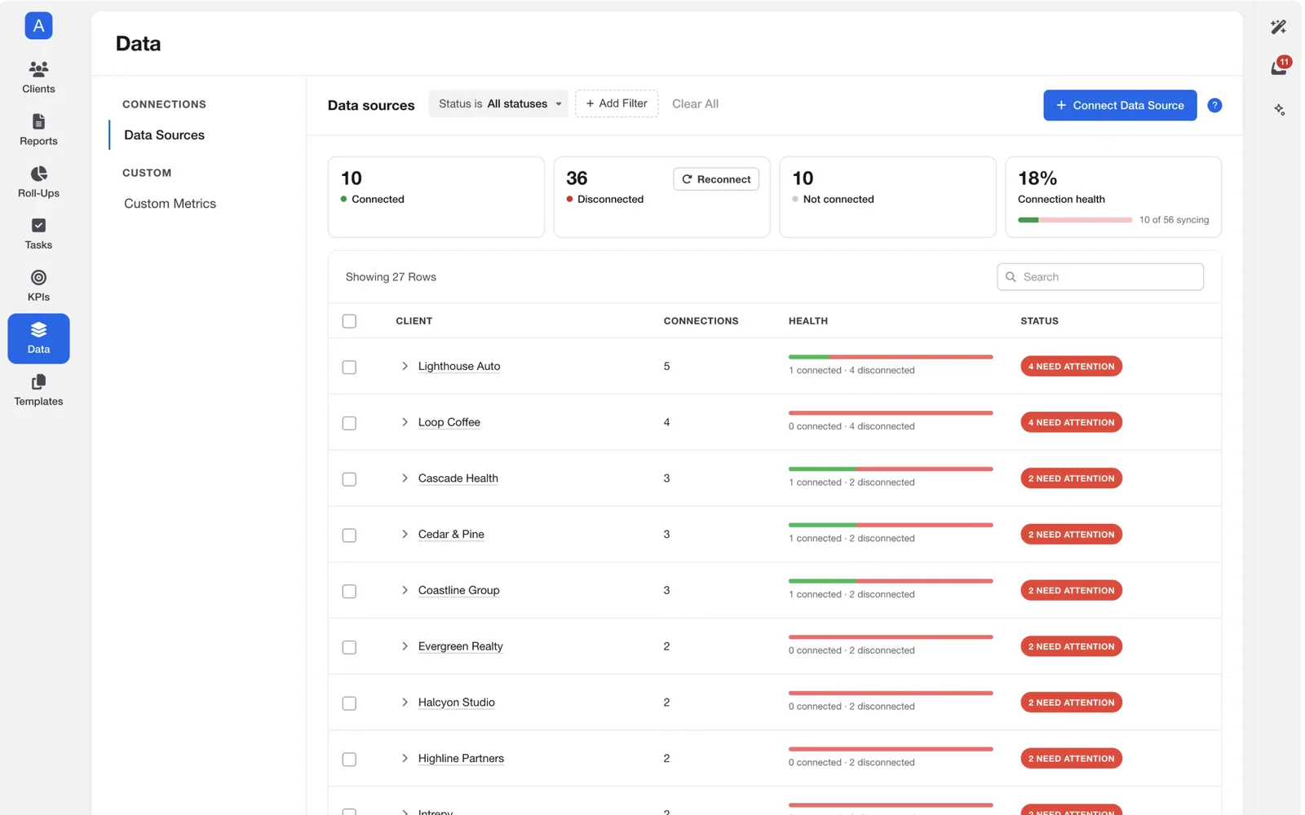This screenshot has width=1305, height=815.
Task: Check the Halcyon Studio row checkbox
Action: tap(349, 703)
